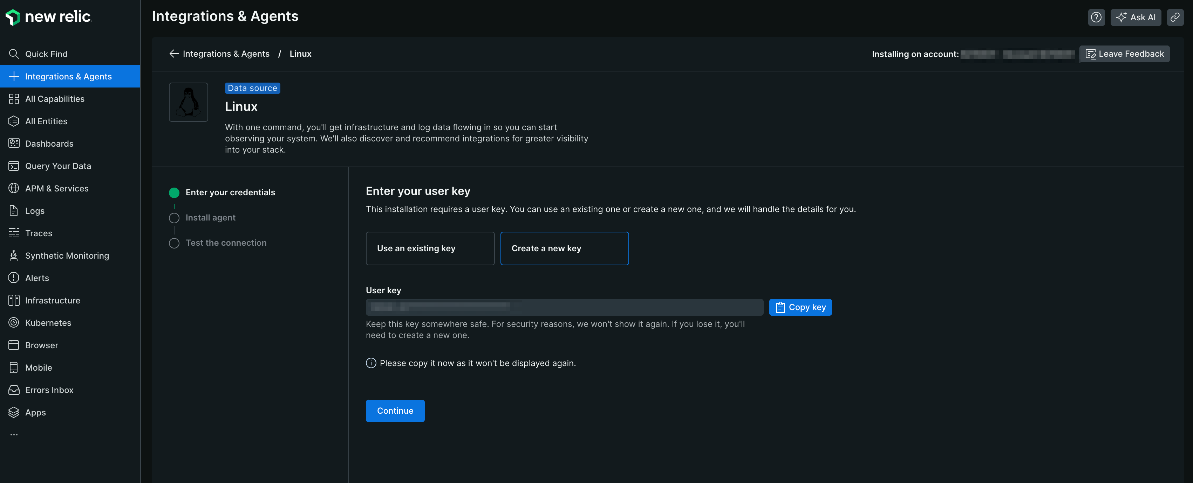
Task: Open the Traces section
Action: pos(39,233)
